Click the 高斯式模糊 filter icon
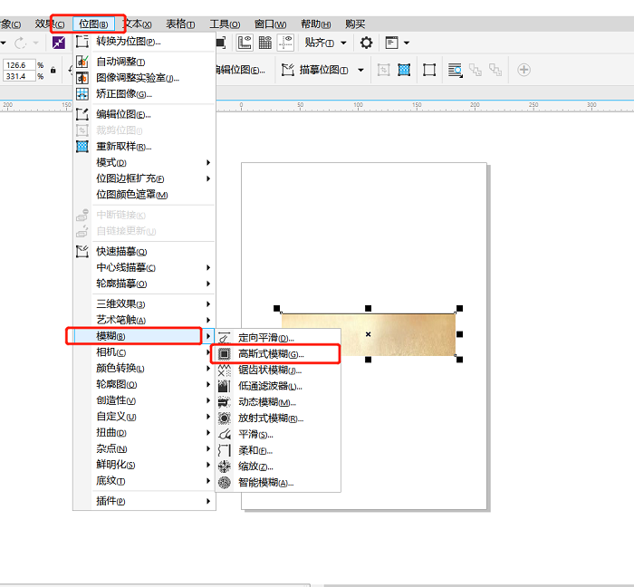The width and height of the screenshot is (634, 587). [x=225, y=354]
